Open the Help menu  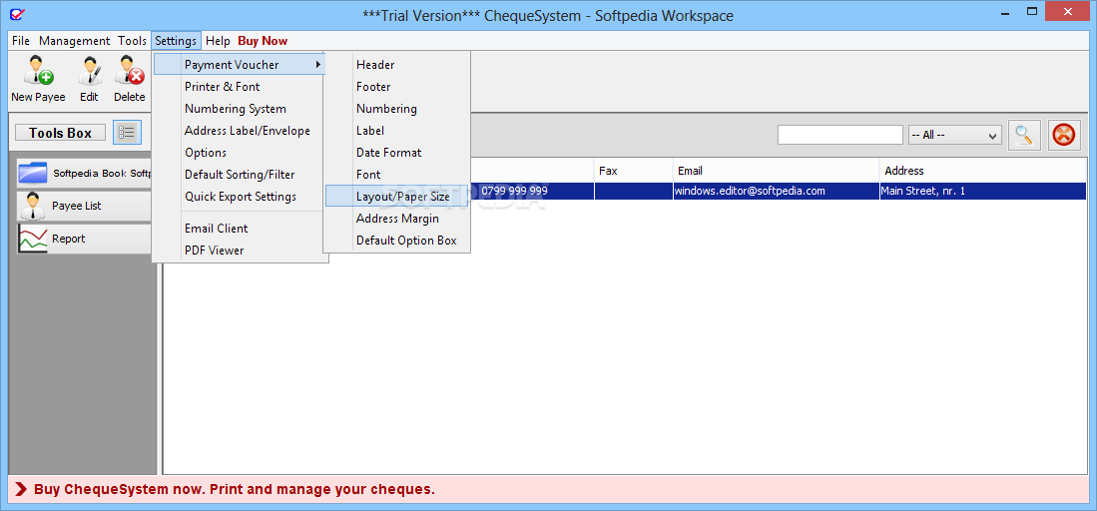coord(218,41)
